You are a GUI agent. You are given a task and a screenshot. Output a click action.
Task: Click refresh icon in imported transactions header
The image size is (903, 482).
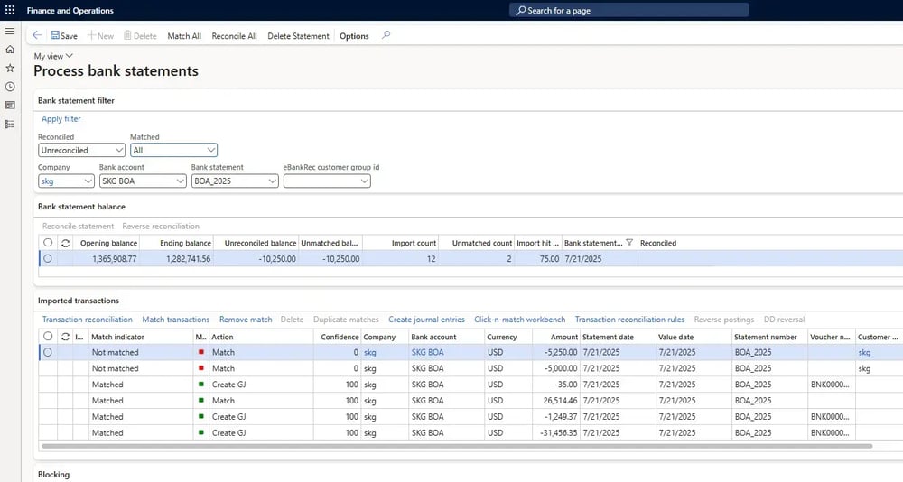click(65, 337)
